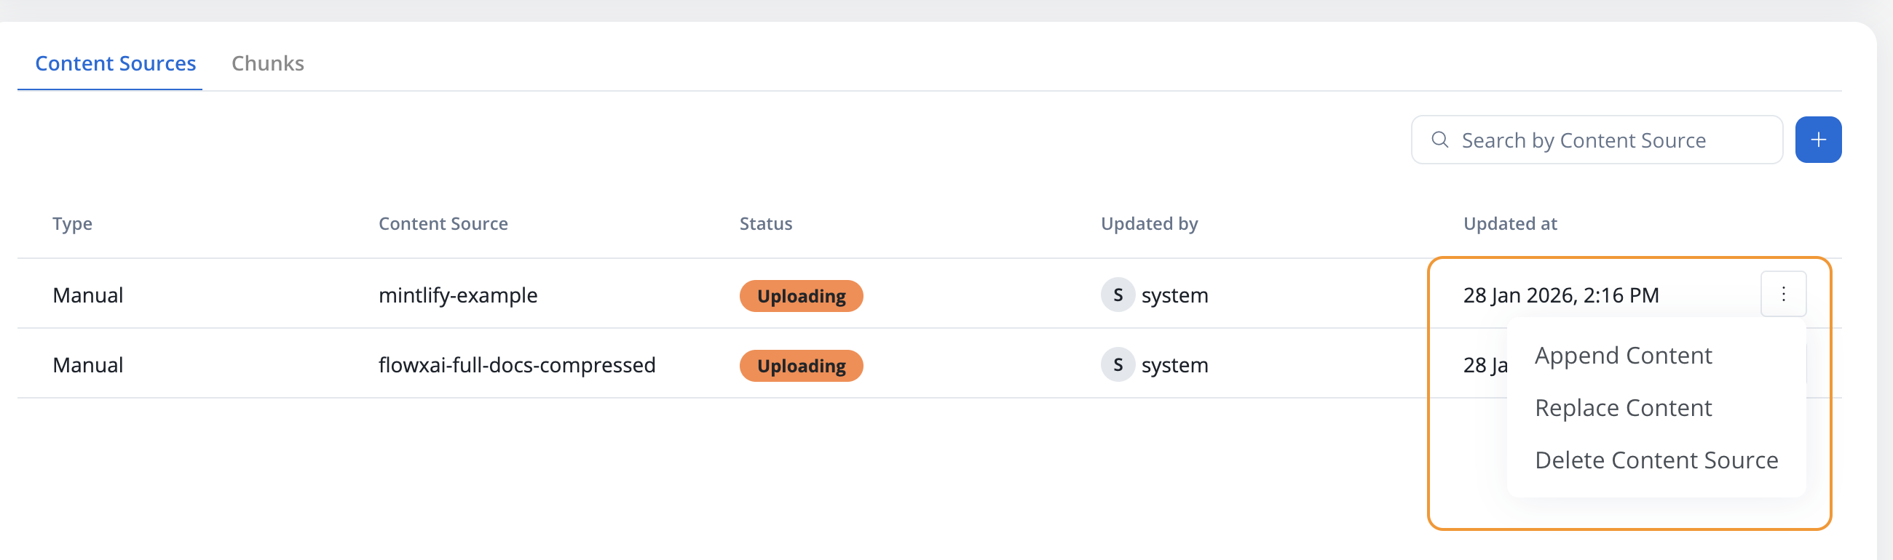This screenshot has height=560, width=1893.
Task: Select the Content Sources tab
Action: tap(115, 63)
